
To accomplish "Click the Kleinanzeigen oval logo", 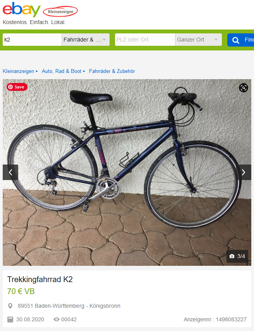I will [x=60, y=12].
